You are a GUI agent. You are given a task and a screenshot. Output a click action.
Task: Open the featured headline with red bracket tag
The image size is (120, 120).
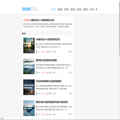39,20
